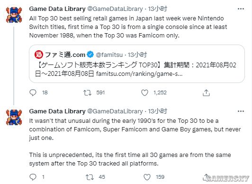Image resolution: width=252 pixels, height=184 pixels.
Task: Share the first tweet
Action: [x=206, y=93]
